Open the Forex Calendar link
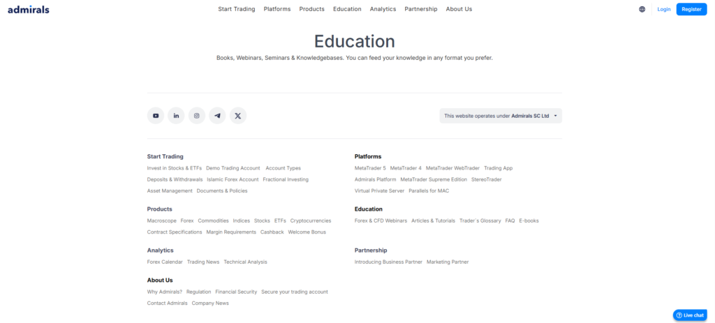The height and width of the screenshot is (323, 715). click(x=165, y=262)
